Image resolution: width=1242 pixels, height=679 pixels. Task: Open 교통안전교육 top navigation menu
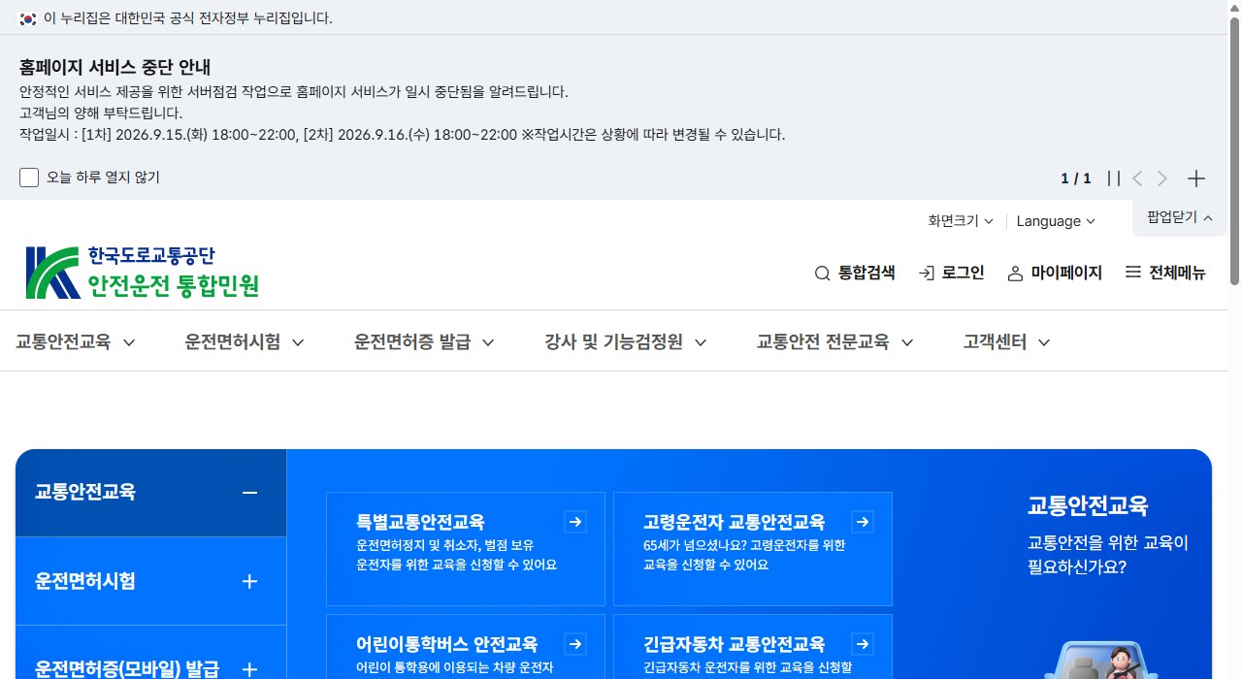[76, 341]
